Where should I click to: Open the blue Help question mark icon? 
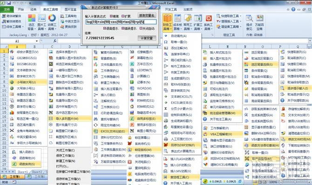click(293, 9)
